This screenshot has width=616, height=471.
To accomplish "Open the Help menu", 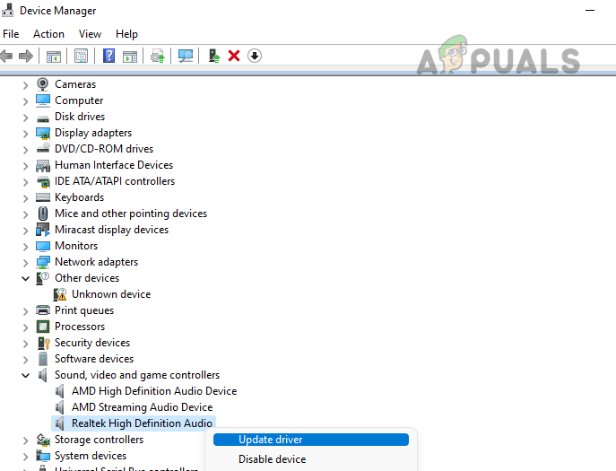I will 126,34.
